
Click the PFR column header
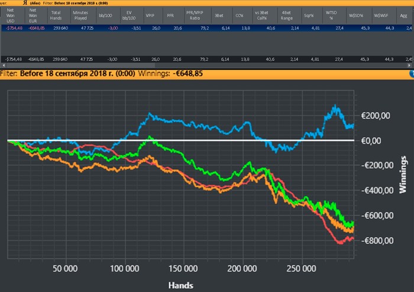tap(173, 15)
